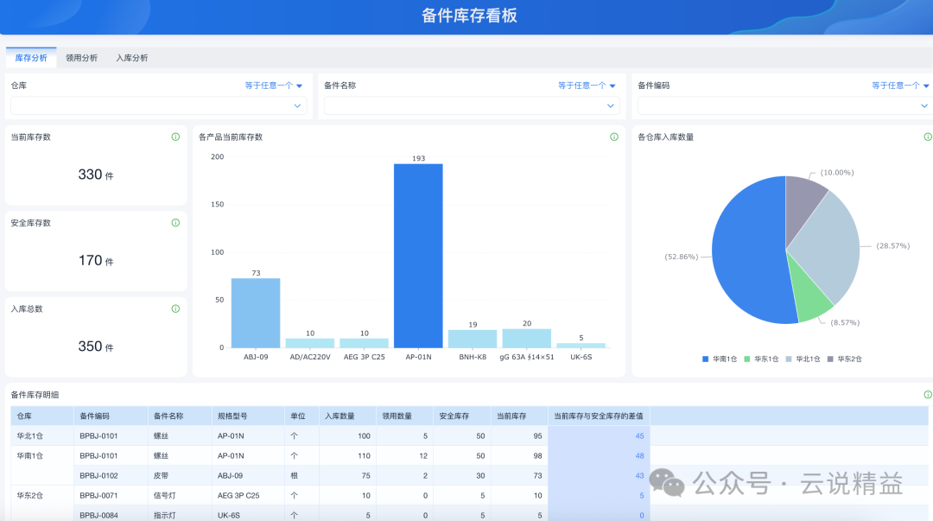Click the 当前库存与安全库存的差值 column header

(x=599, y=416)
